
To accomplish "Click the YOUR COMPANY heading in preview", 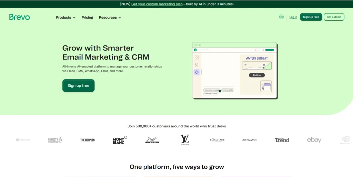I will click(257, 58).
